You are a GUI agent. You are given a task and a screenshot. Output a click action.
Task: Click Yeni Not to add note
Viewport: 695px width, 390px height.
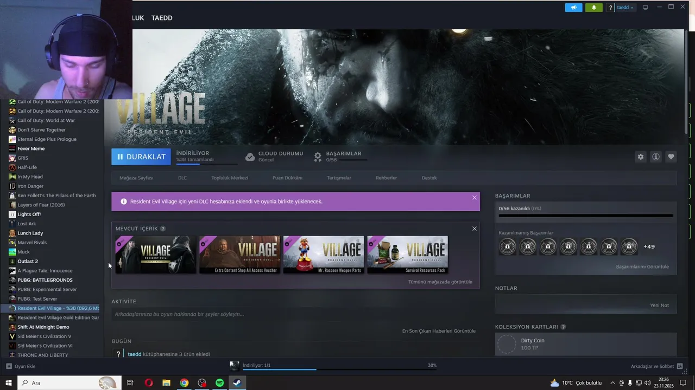[659, 305]
